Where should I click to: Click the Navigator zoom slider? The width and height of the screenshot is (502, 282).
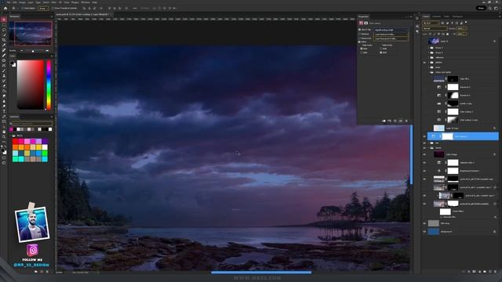coord(33,51)
